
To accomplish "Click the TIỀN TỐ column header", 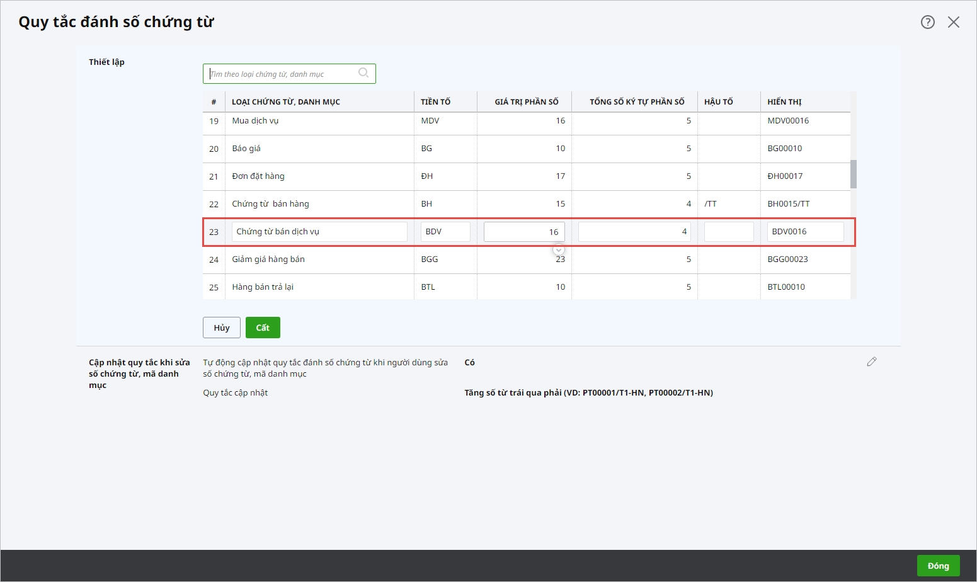I will coord(436,101).
